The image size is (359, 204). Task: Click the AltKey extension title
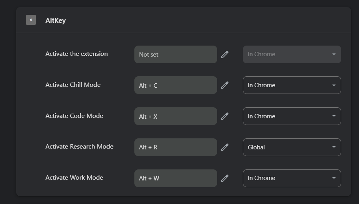coord(56,20)
